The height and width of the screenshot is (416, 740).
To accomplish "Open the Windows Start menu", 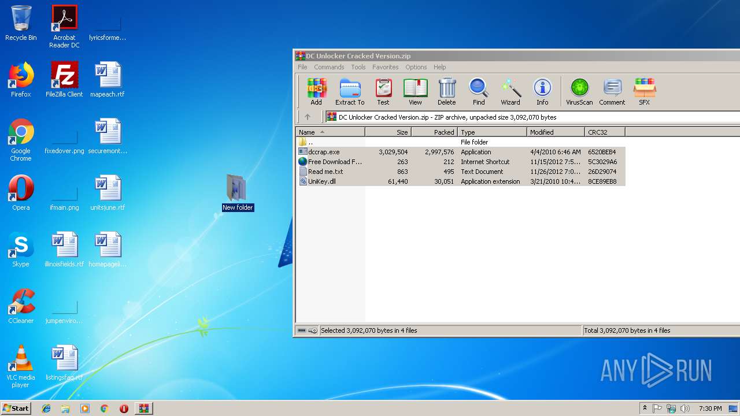I will click(x=16, y=408).
